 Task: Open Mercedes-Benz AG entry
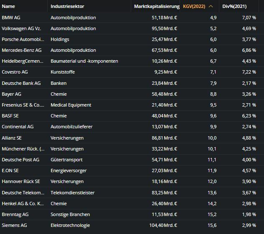point(22,50)
